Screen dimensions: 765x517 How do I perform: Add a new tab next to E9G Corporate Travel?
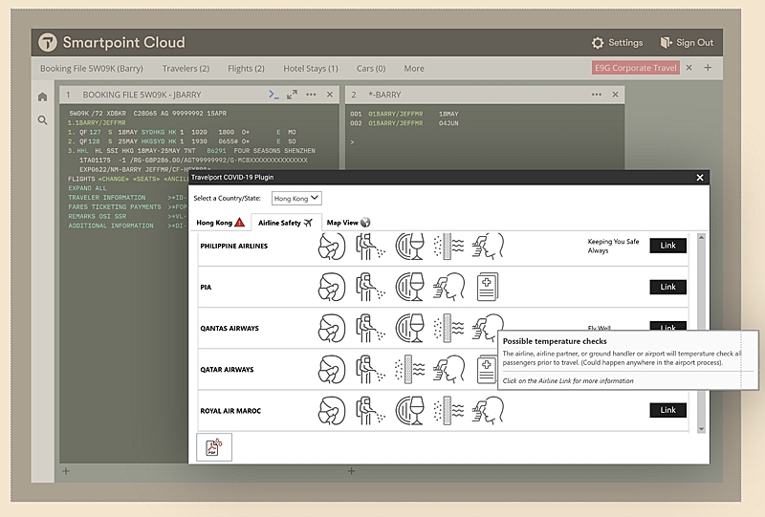pos(708,68)
